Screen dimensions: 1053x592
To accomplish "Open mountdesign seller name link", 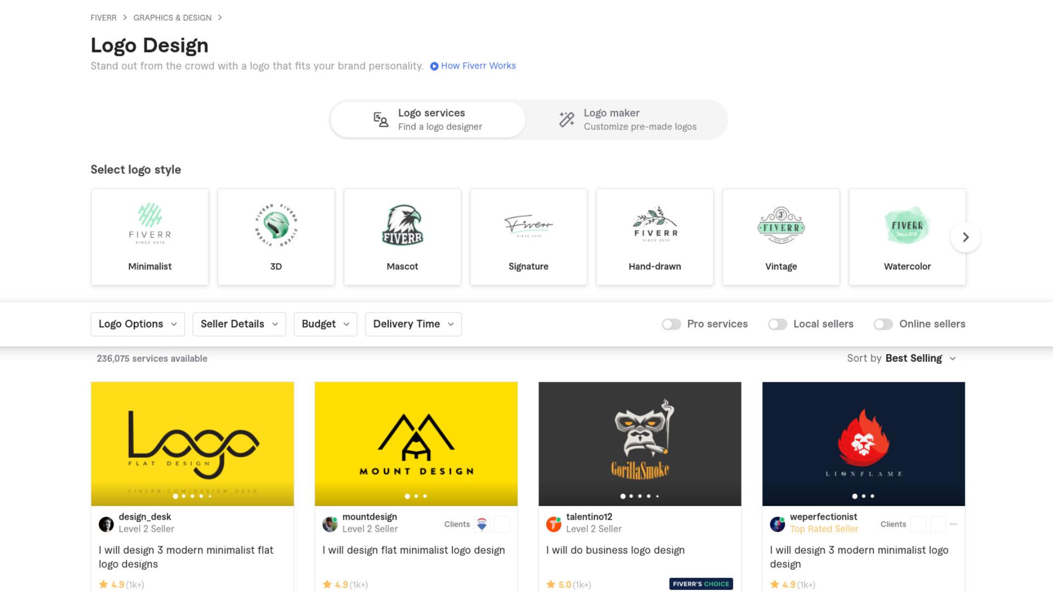I will pos(370,517).
